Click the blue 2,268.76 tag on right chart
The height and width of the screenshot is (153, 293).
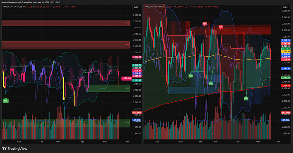(286, 40)
